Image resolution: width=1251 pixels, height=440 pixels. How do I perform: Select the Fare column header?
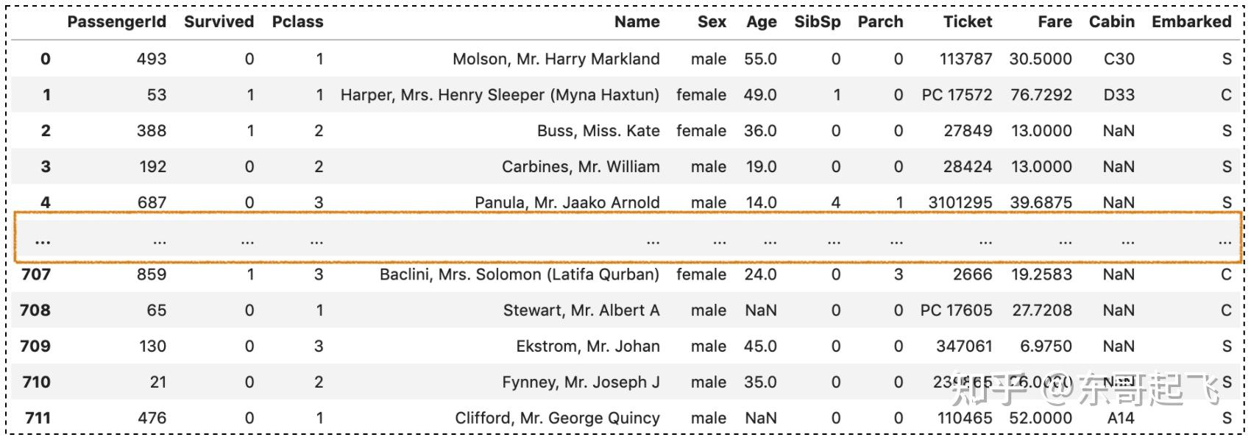coord(1055,22)
